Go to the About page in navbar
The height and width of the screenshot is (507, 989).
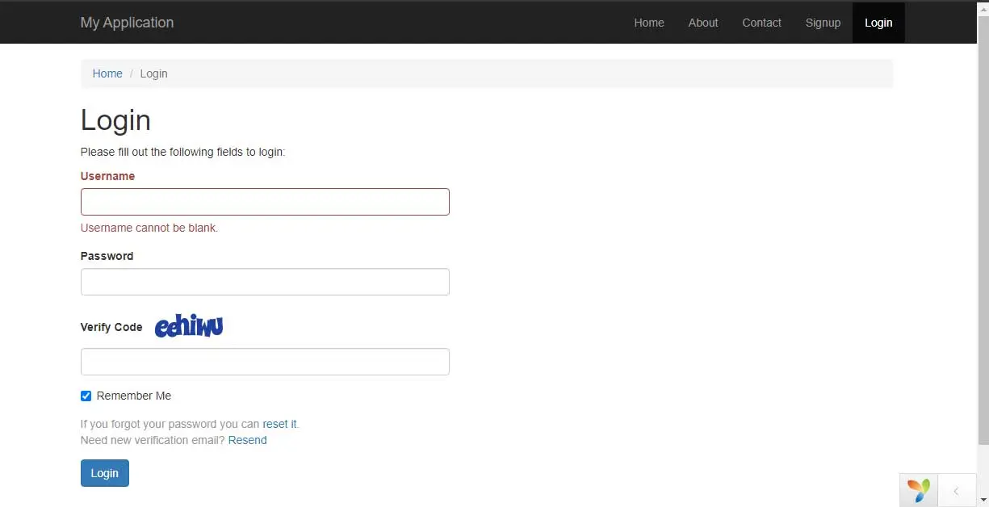coord(702,23)
